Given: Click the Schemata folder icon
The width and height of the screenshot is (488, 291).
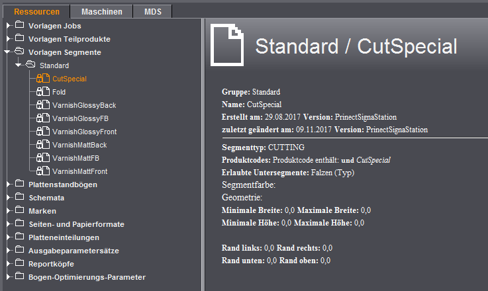Looking at the screenshot, I should (20, 196).
